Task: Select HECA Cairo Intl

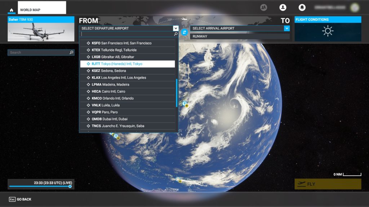Action: (x=127, y=91)
